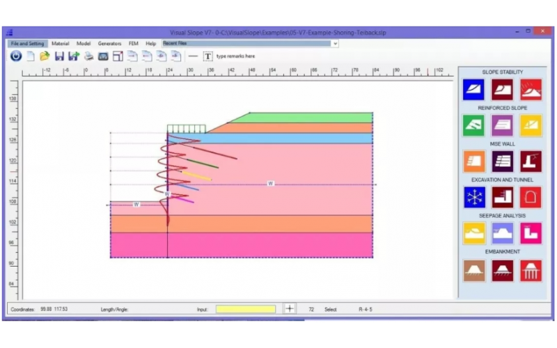Click the 'type remarks here' text field

pyautogui.click(x=237, y=56)
